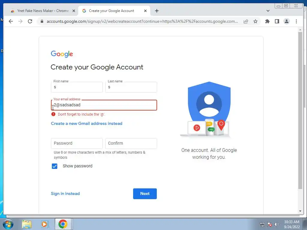This screenshot has width=307, height=230.
Task: Focus the Last name field
Action: [131, 87]
